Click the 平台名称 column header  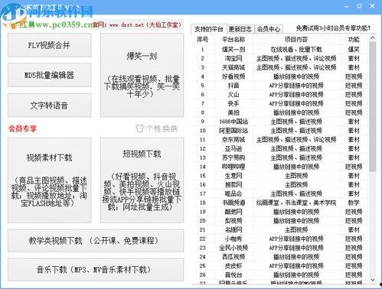click(x=233, y=40)
